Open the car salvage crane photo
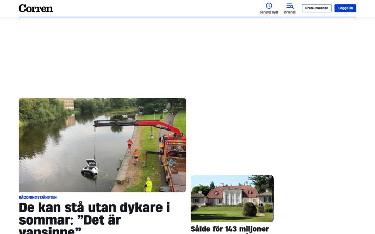Screen dimensions: 375x234 [103, 145]
